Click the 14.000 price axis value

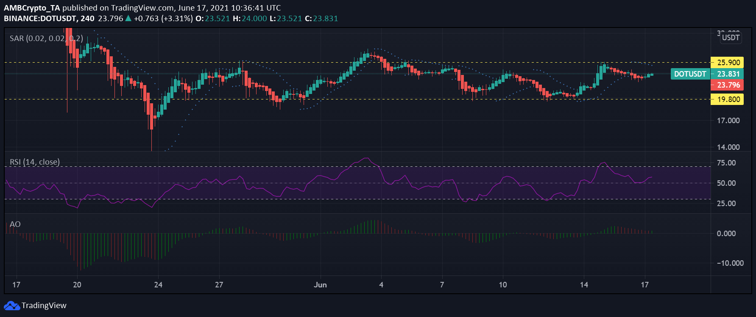click(x=728, y=147)
